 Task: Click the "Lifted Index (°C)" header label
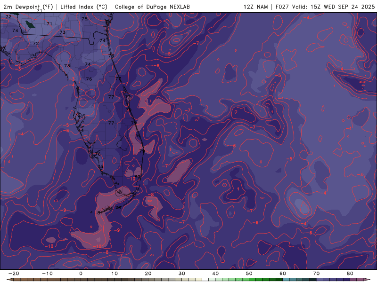84,7
